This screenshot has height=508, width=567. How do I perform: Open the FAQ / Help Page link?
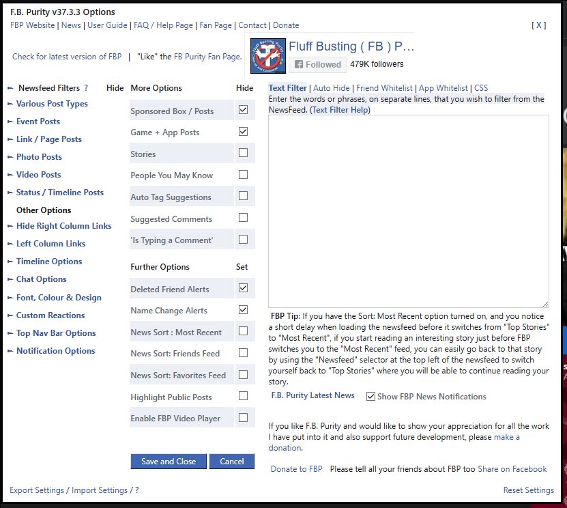click(164, 25)
